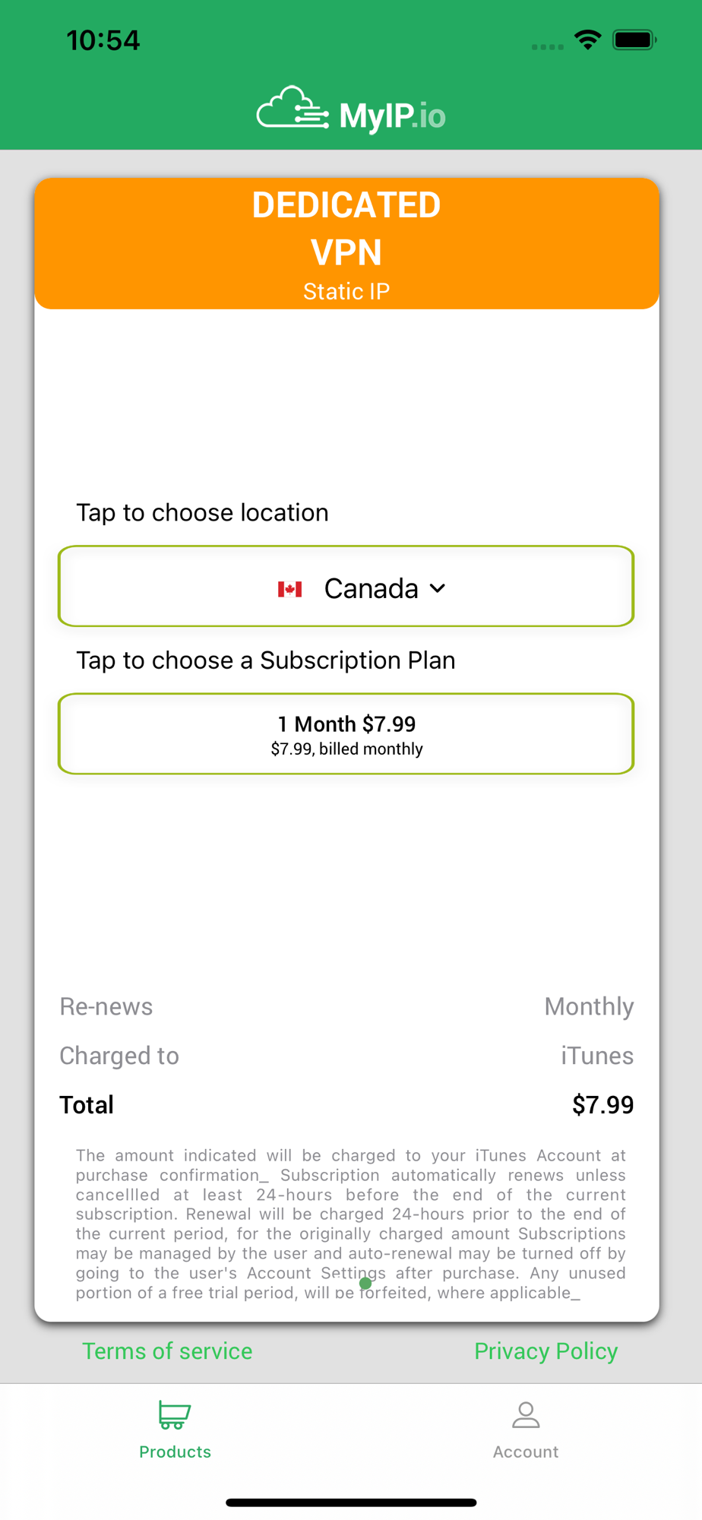Image resolution: width=702 pixels, height=1520 pixels.
Task: Tap the MyIP.io cloud logo icon
Action: click(292, 109)
